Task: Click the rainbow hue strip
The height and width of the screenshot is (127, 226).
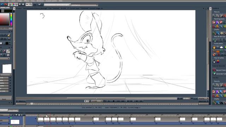Action: point(11,19)
